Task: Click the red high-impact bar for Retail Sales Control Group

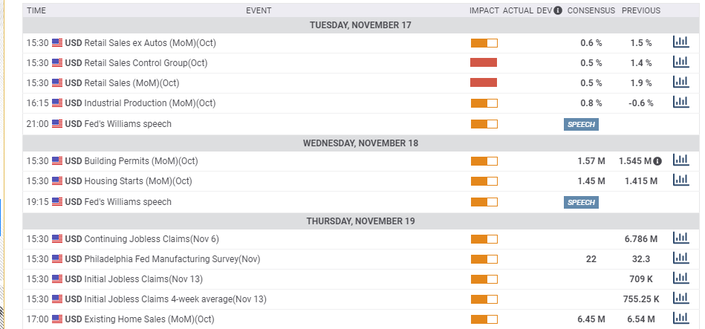Action: [x=484, y=62]
